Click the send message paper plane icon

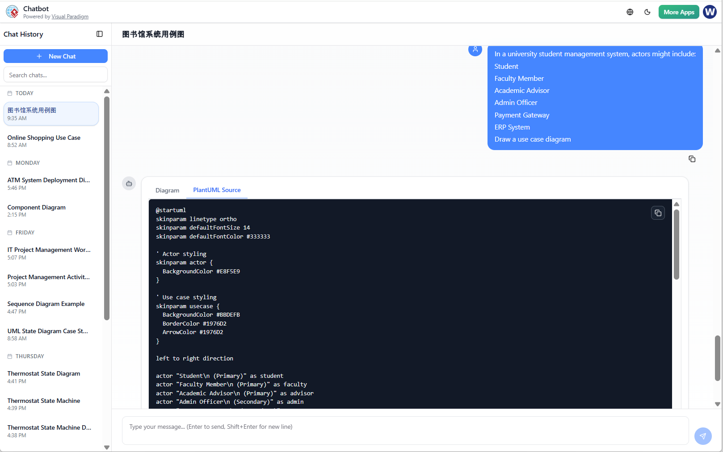point(702,436)
